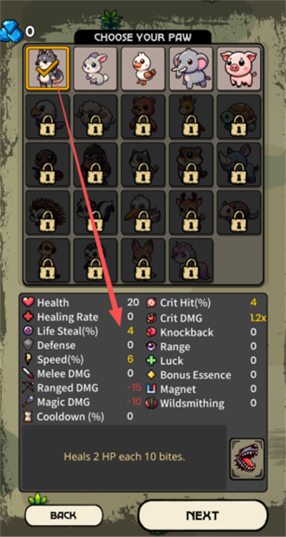Choose the bunny character

click(x=95, y=68)
